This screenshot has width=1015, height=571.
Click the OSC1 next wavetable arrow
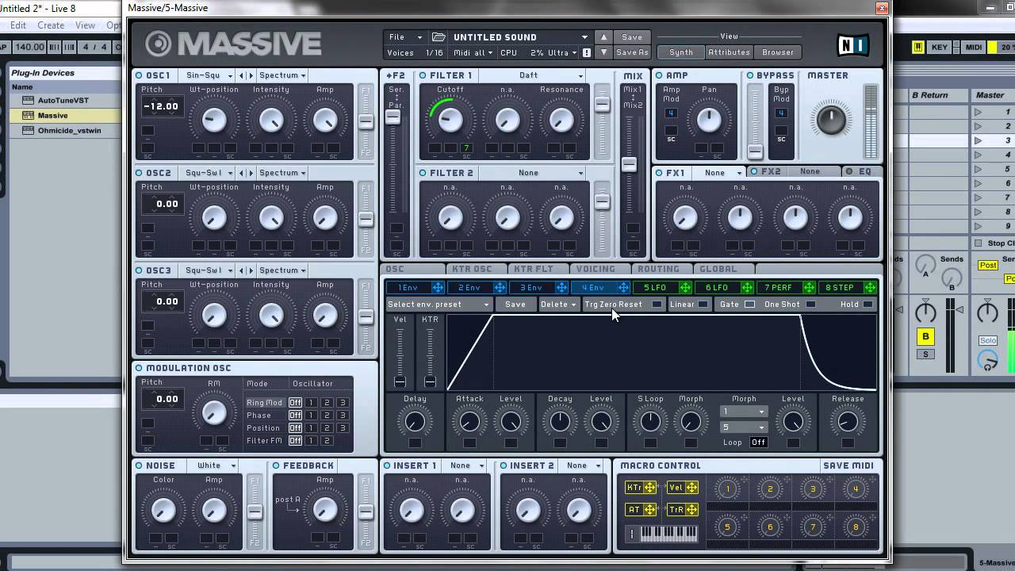(251, 75)
